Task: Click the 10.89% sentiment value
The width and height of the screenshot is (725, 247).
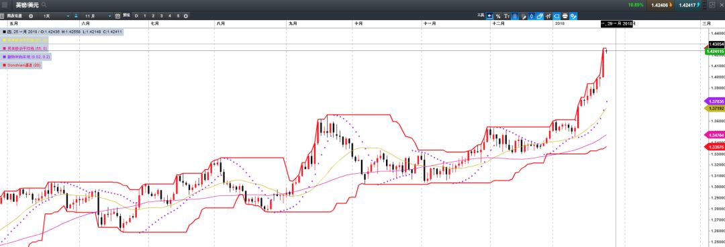Action: pos(636,5)
